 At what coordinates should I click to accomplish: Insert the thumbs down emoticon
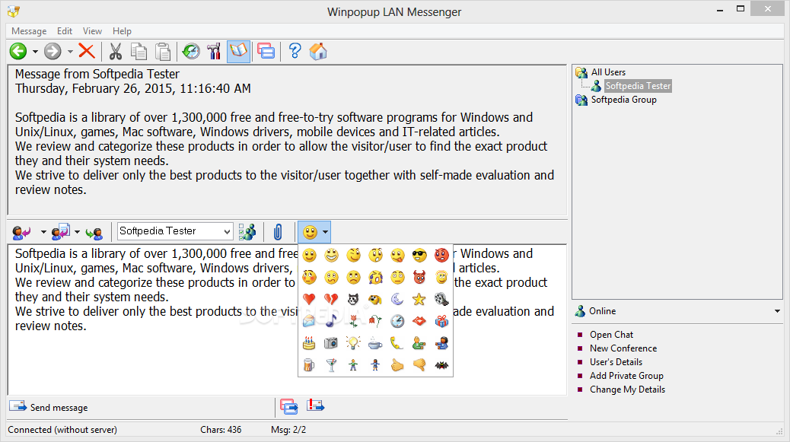pyautogui.click(x=419, y=364)
